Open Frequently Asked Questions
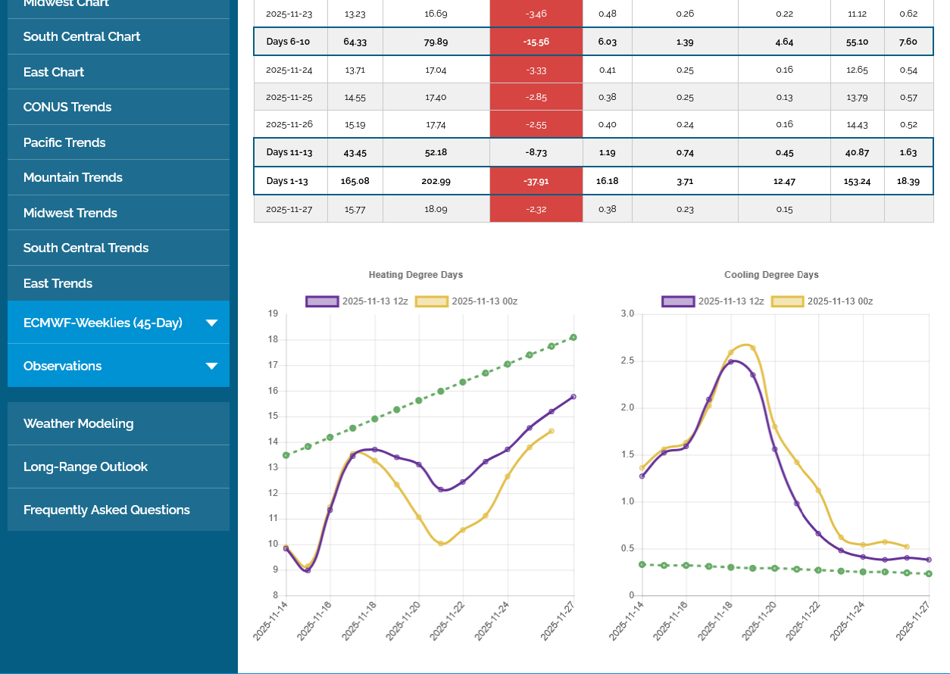The image size is (950, 674). [x=107, y=510]
